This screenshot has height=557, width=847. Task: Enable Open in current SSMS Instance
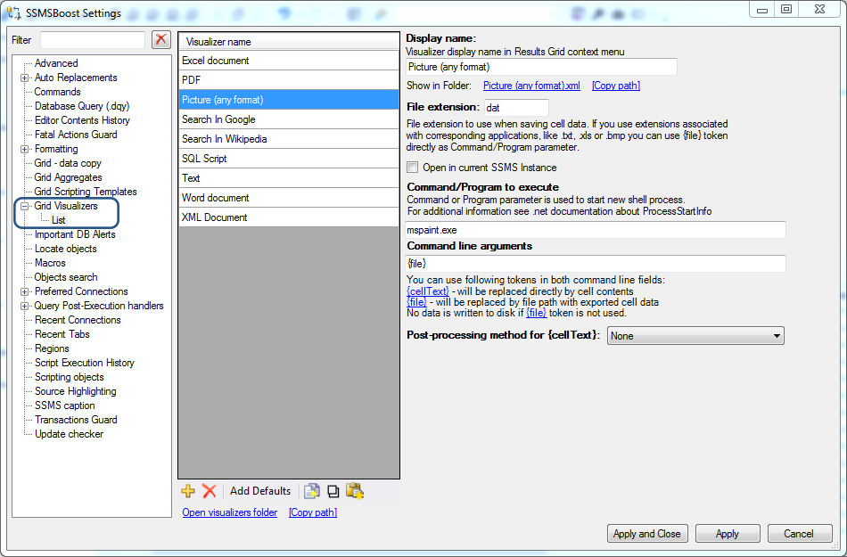click(413, 168)
